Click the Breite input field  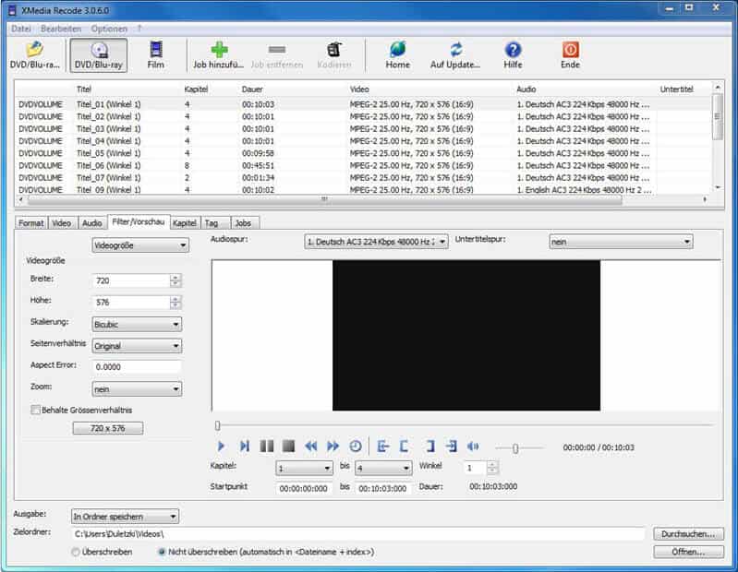click(x=131, y=280)
